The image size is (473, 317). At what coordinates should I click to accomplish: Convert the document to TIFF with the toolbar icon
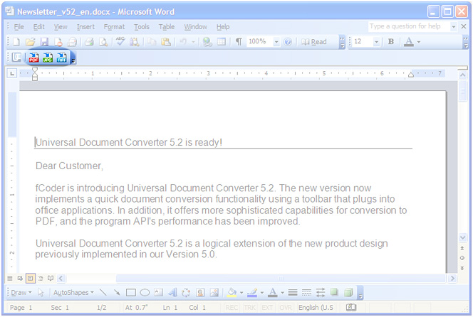coord(61,57)
